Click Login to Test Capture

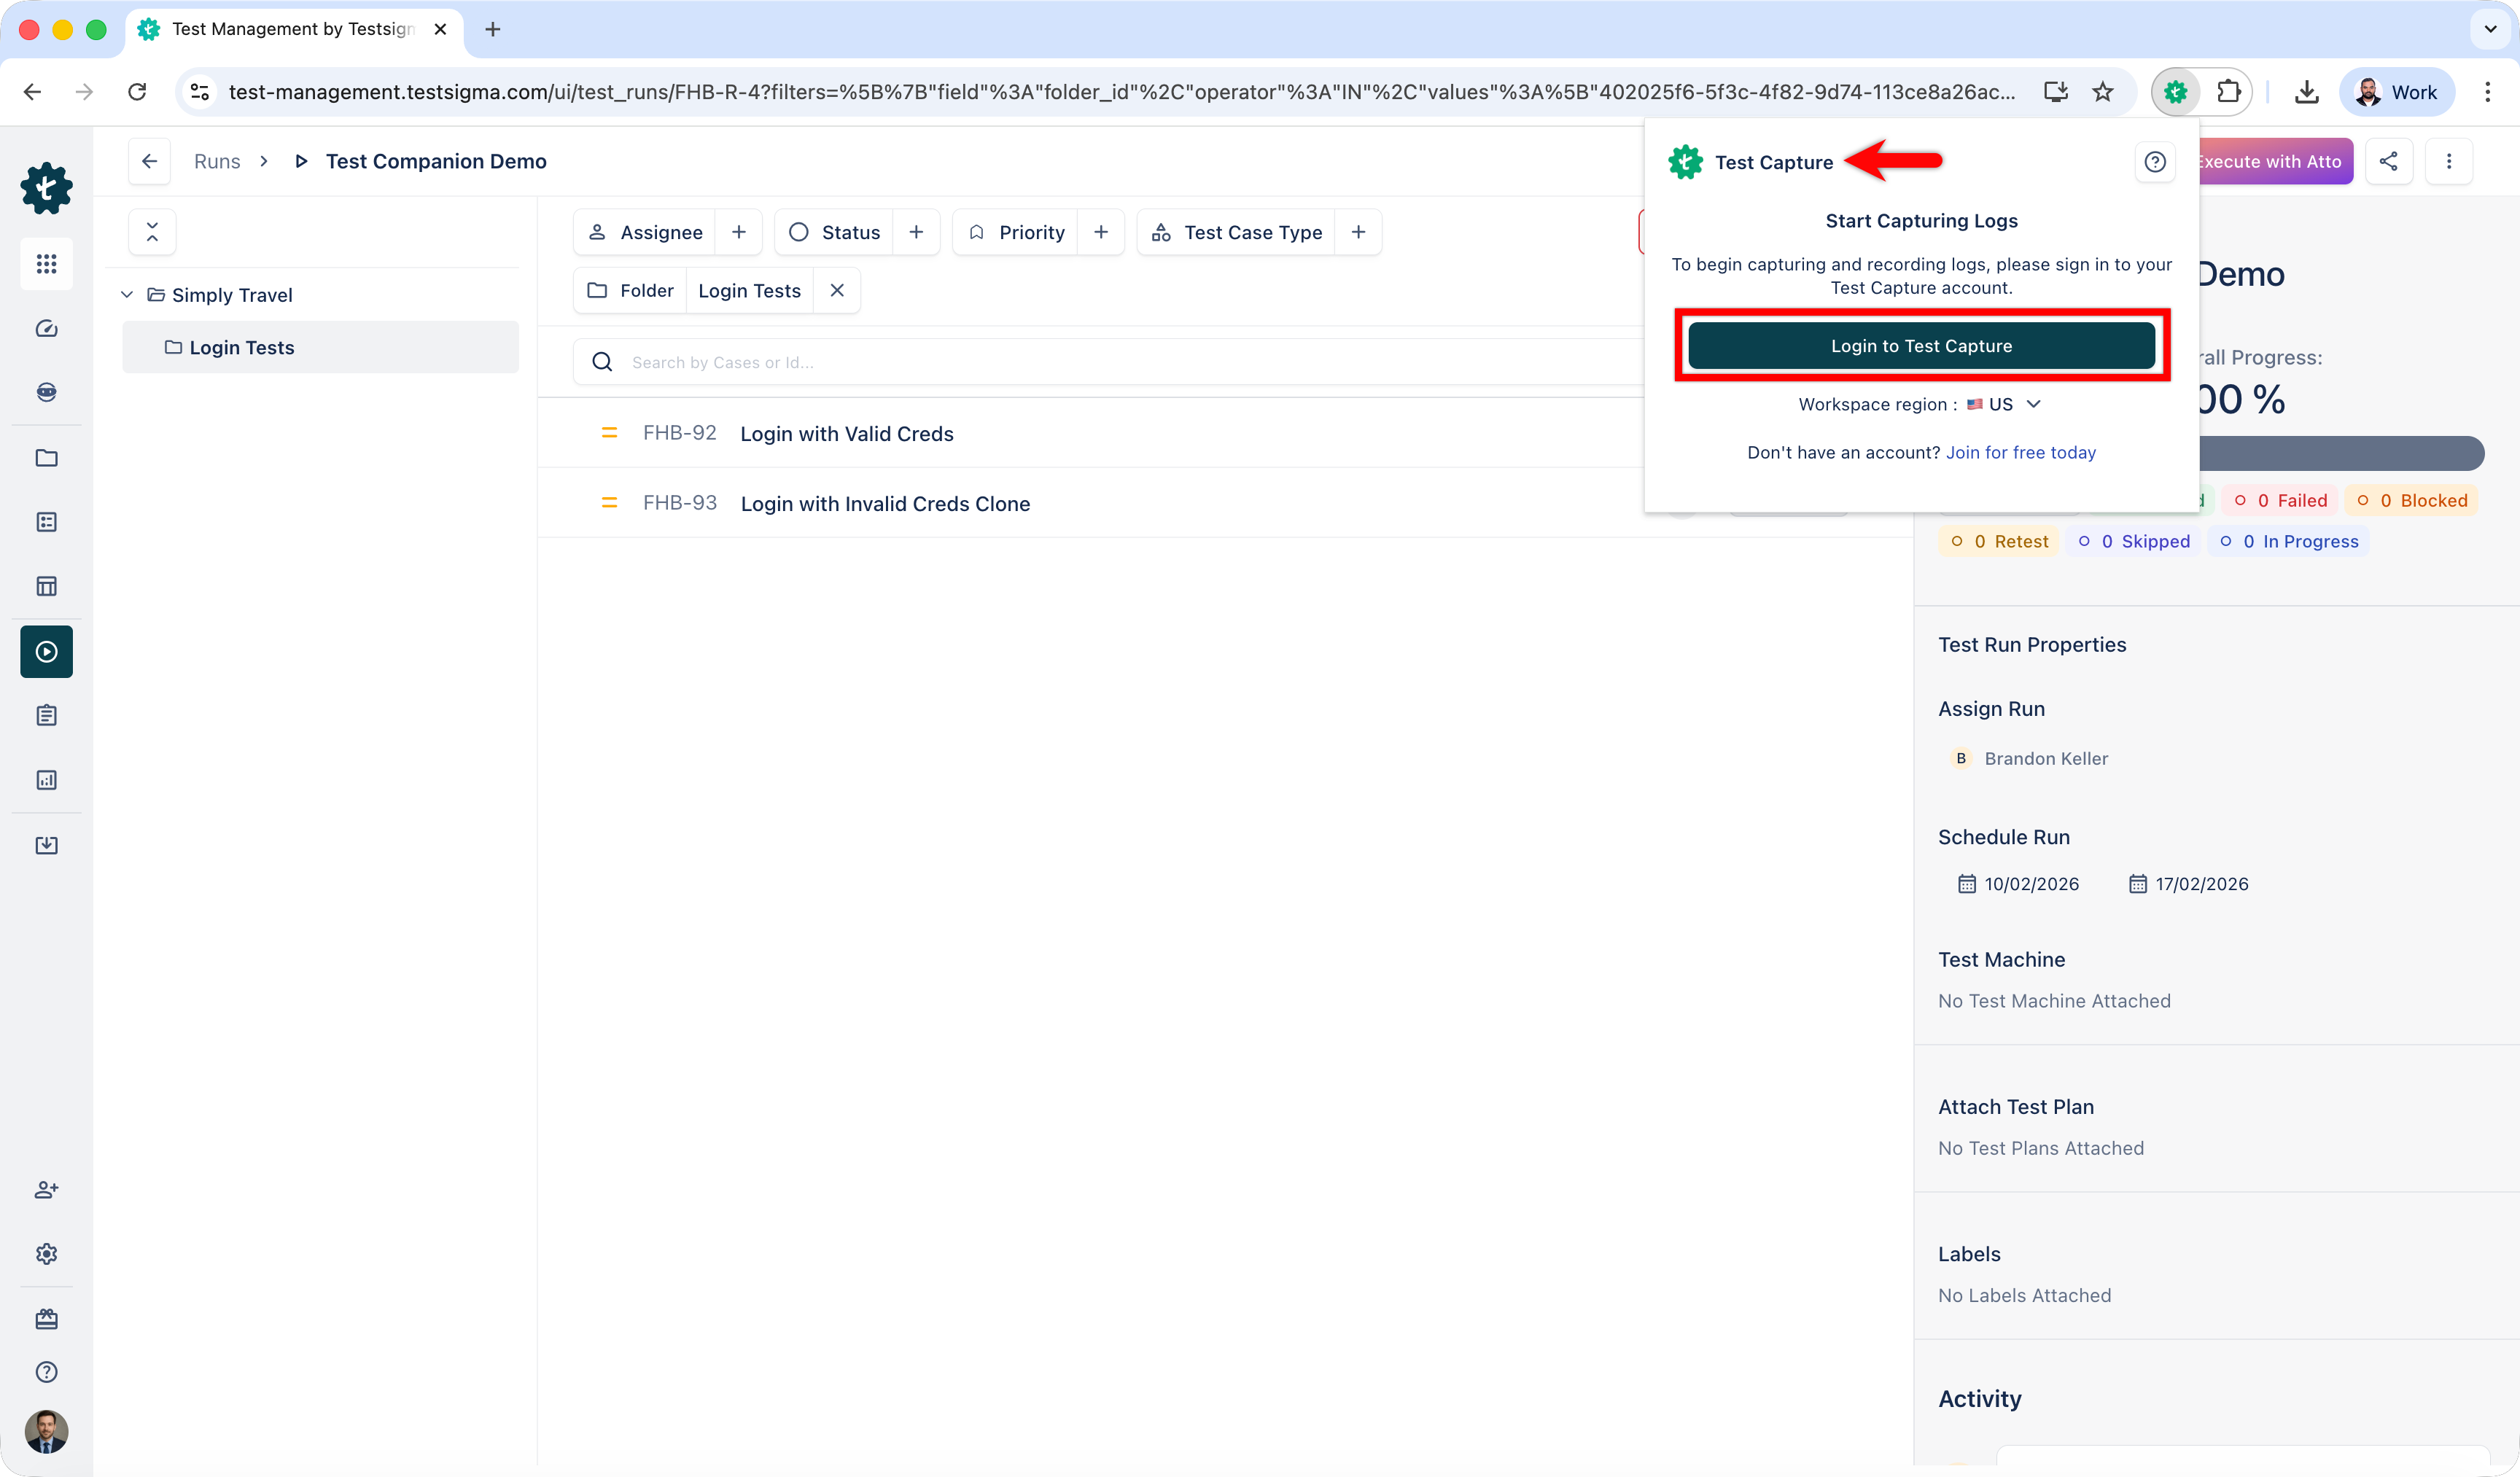click(1921, 345)
